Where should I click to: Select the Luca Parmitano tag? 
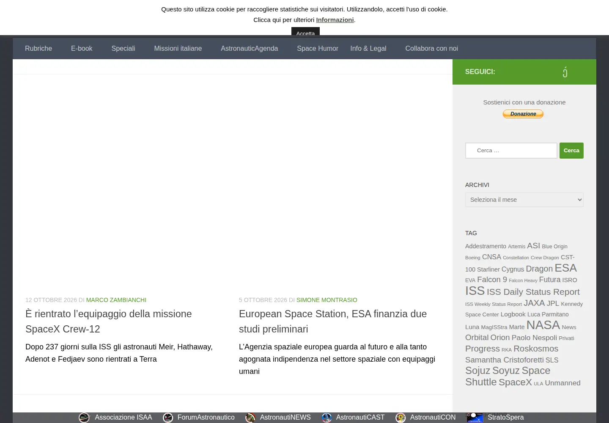pyautogui.click(x=548, y=314)
